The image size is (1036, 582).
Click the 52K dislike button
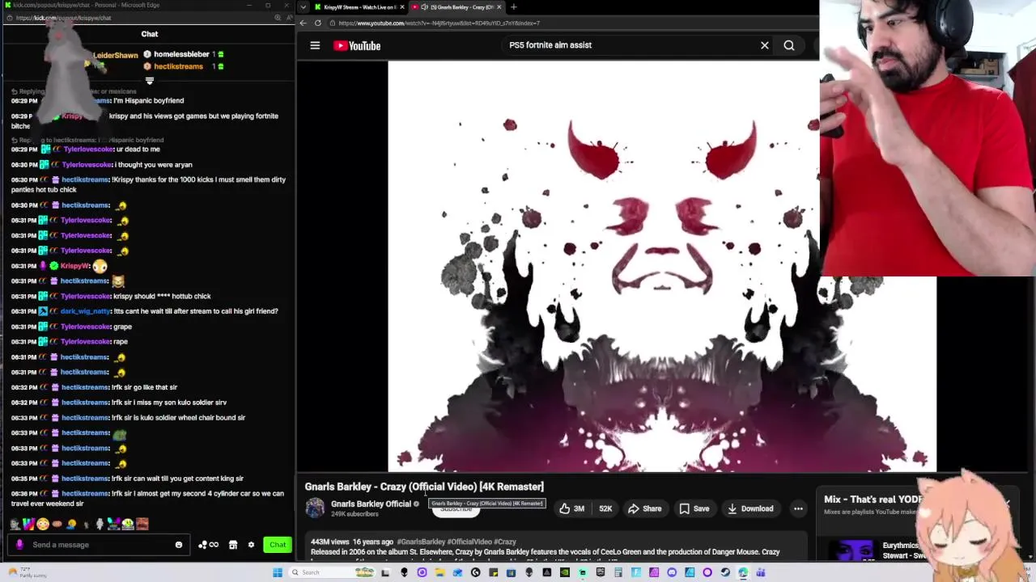click(x=605, y=508)
